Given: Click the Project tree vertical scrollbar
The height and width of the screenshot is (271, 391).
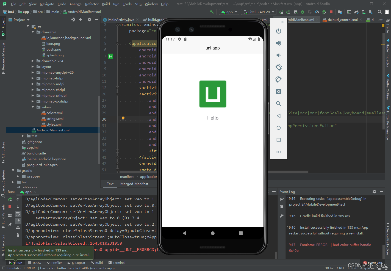Looking at the screenshot, I should [99, 131].
